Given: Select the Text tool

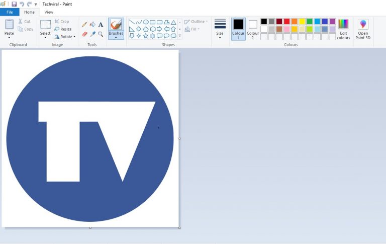Looking at the screenshot, I should [x=101, y=24].
